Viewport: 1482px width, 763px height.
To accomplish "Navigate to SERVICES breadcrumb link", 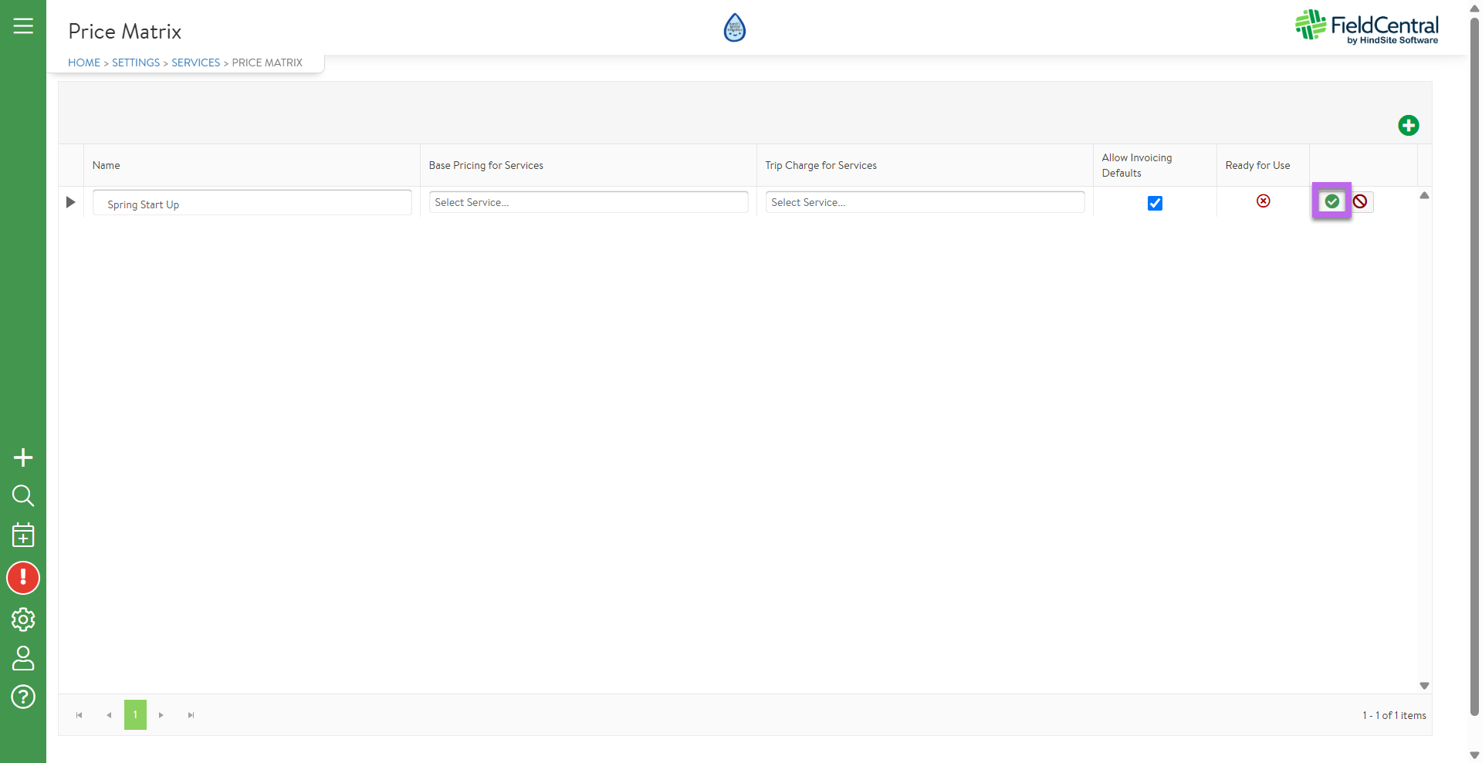I will 195,62.
